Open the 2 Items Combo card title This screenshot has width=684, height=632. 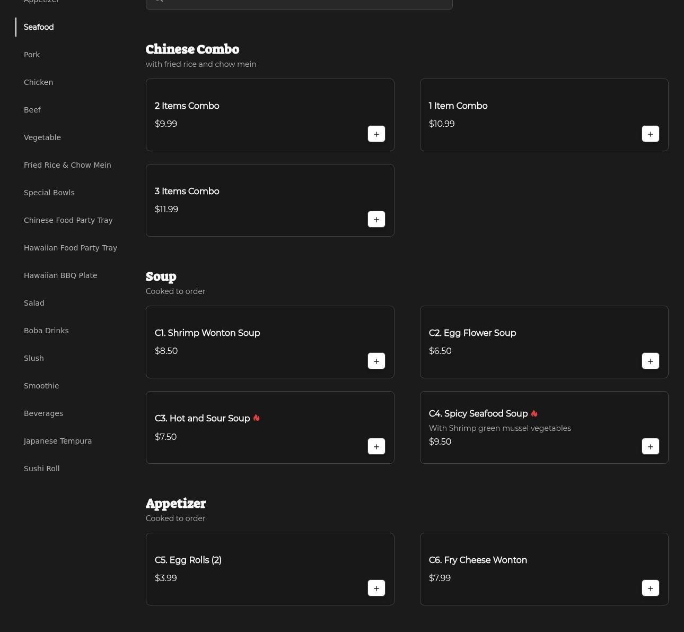click(187, 106)
